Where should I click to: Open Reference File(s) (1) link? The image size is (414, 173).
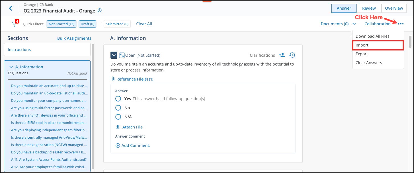135,79
